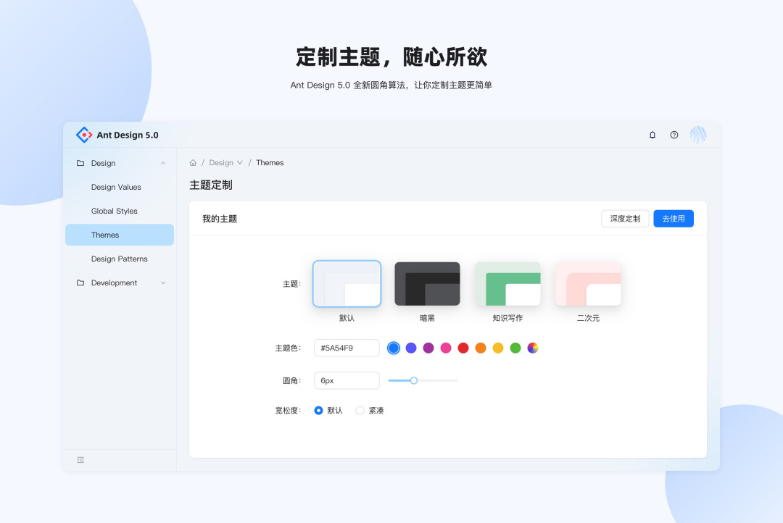Select the 暗黑 dark theme thumbnail
The height and width of the screenshot is (523, 783).
pyautogui.click(x=427, y=283)
